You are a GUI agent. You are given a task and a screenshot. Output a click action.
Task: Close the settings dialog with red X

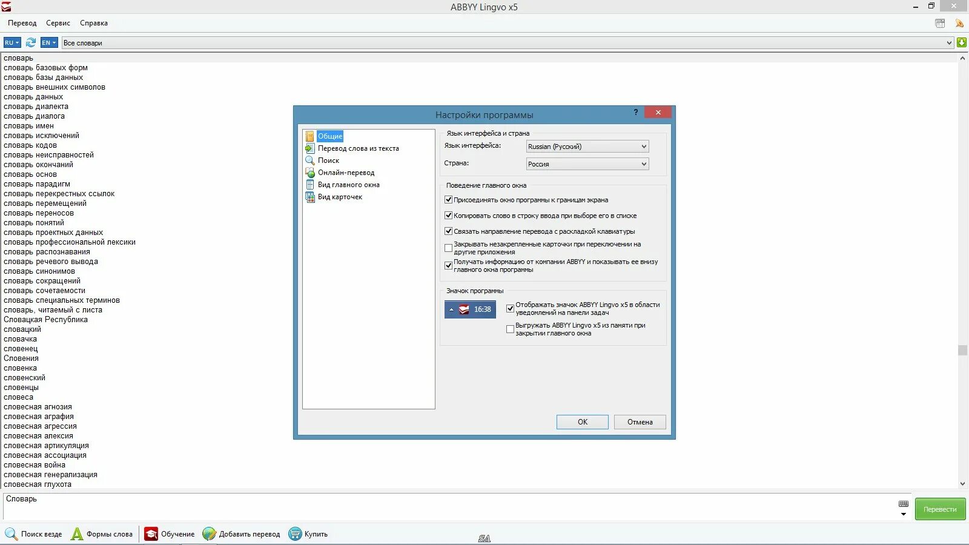tap(658, 112)
